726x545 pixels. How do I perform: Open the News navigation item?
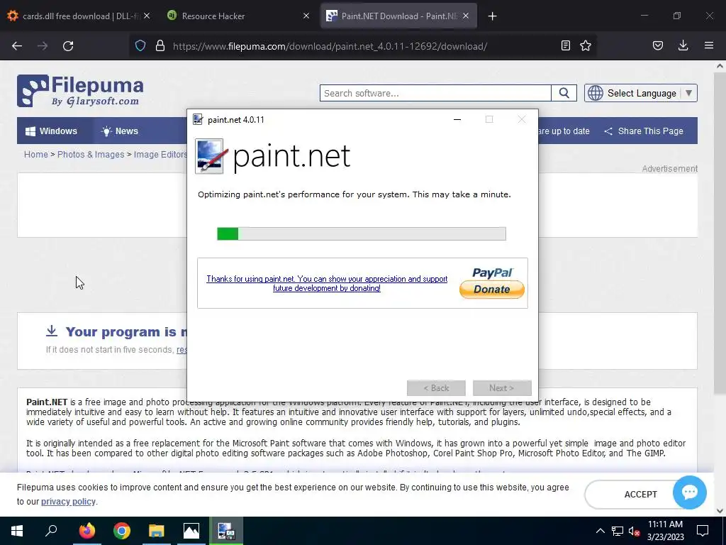coord(119,131)
